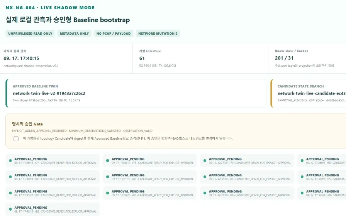The image size is (346, 216).
Task: Click the NETWORK MUTATION 0 badge
Action: 158,34
